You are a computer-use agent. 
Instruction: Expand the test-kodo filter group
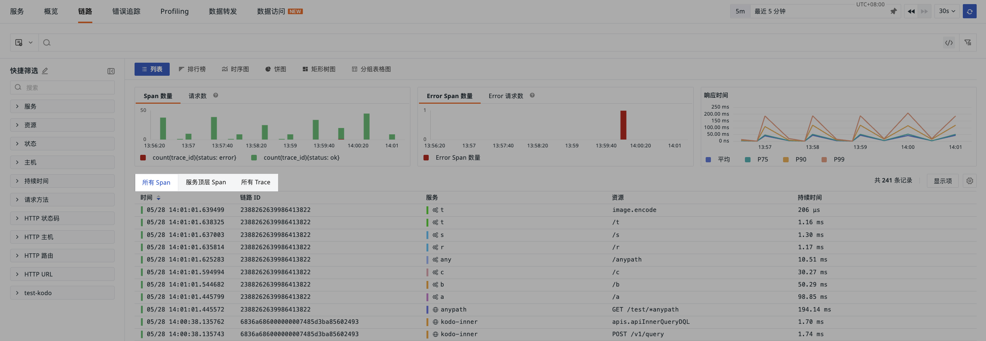tap(62, 293)
